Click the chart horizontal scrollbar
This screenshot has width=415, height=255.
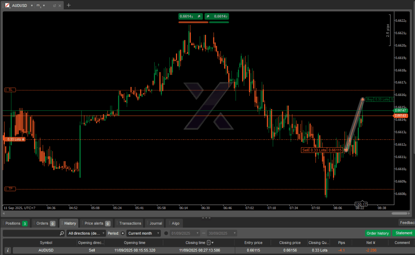[x=399, y=213]
